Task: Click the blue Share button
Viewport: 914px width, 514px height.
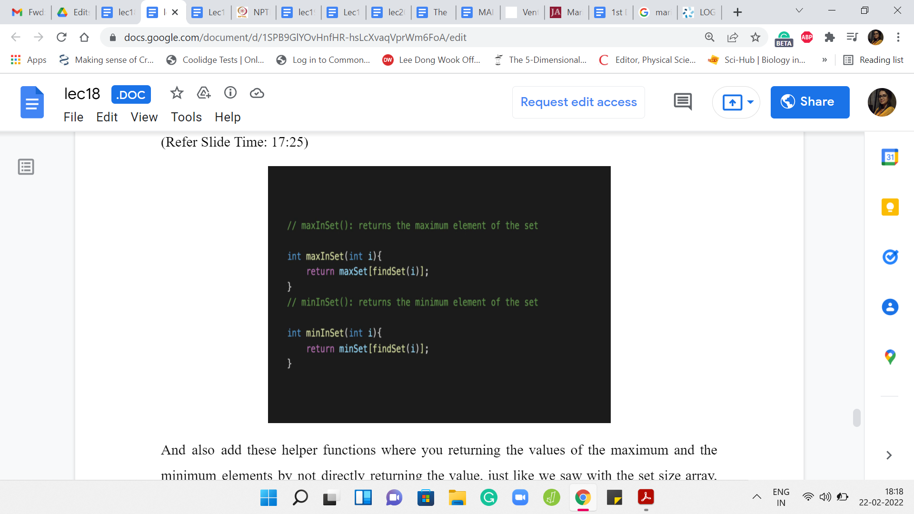Action: point(810,102)
